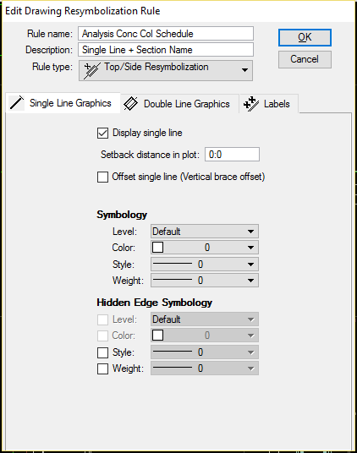
Task: Switch to the Labels tab
Action: [x=269, y=104]
